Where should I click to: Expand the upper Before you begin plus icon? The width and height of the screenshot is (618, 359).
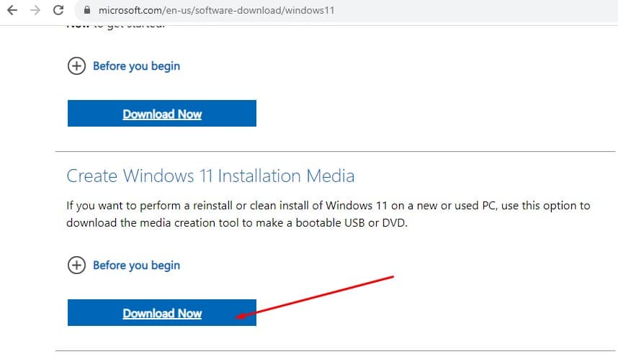76,65
